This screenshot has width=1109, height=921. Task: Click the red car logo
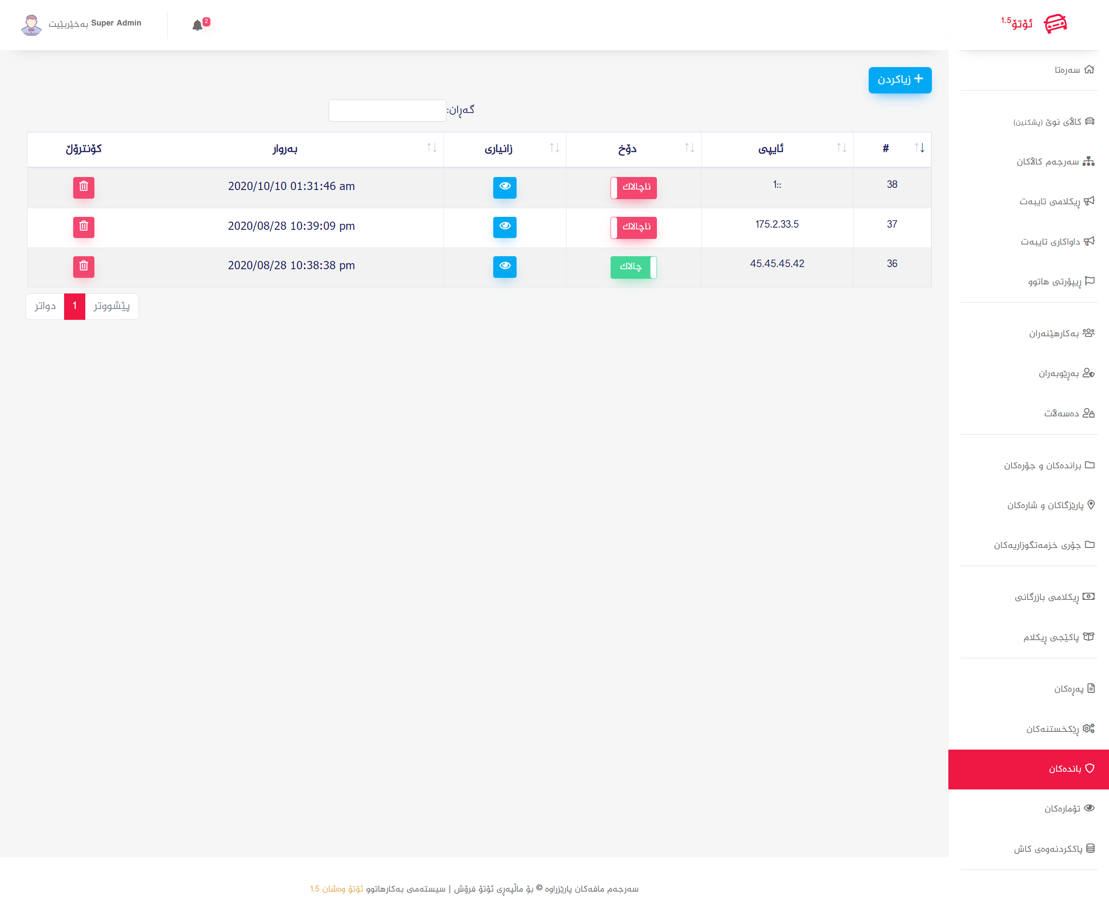pos(1055,24)
